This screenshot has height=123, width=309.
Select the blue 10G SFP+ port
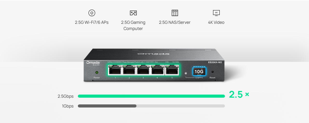tap(199, 71)
